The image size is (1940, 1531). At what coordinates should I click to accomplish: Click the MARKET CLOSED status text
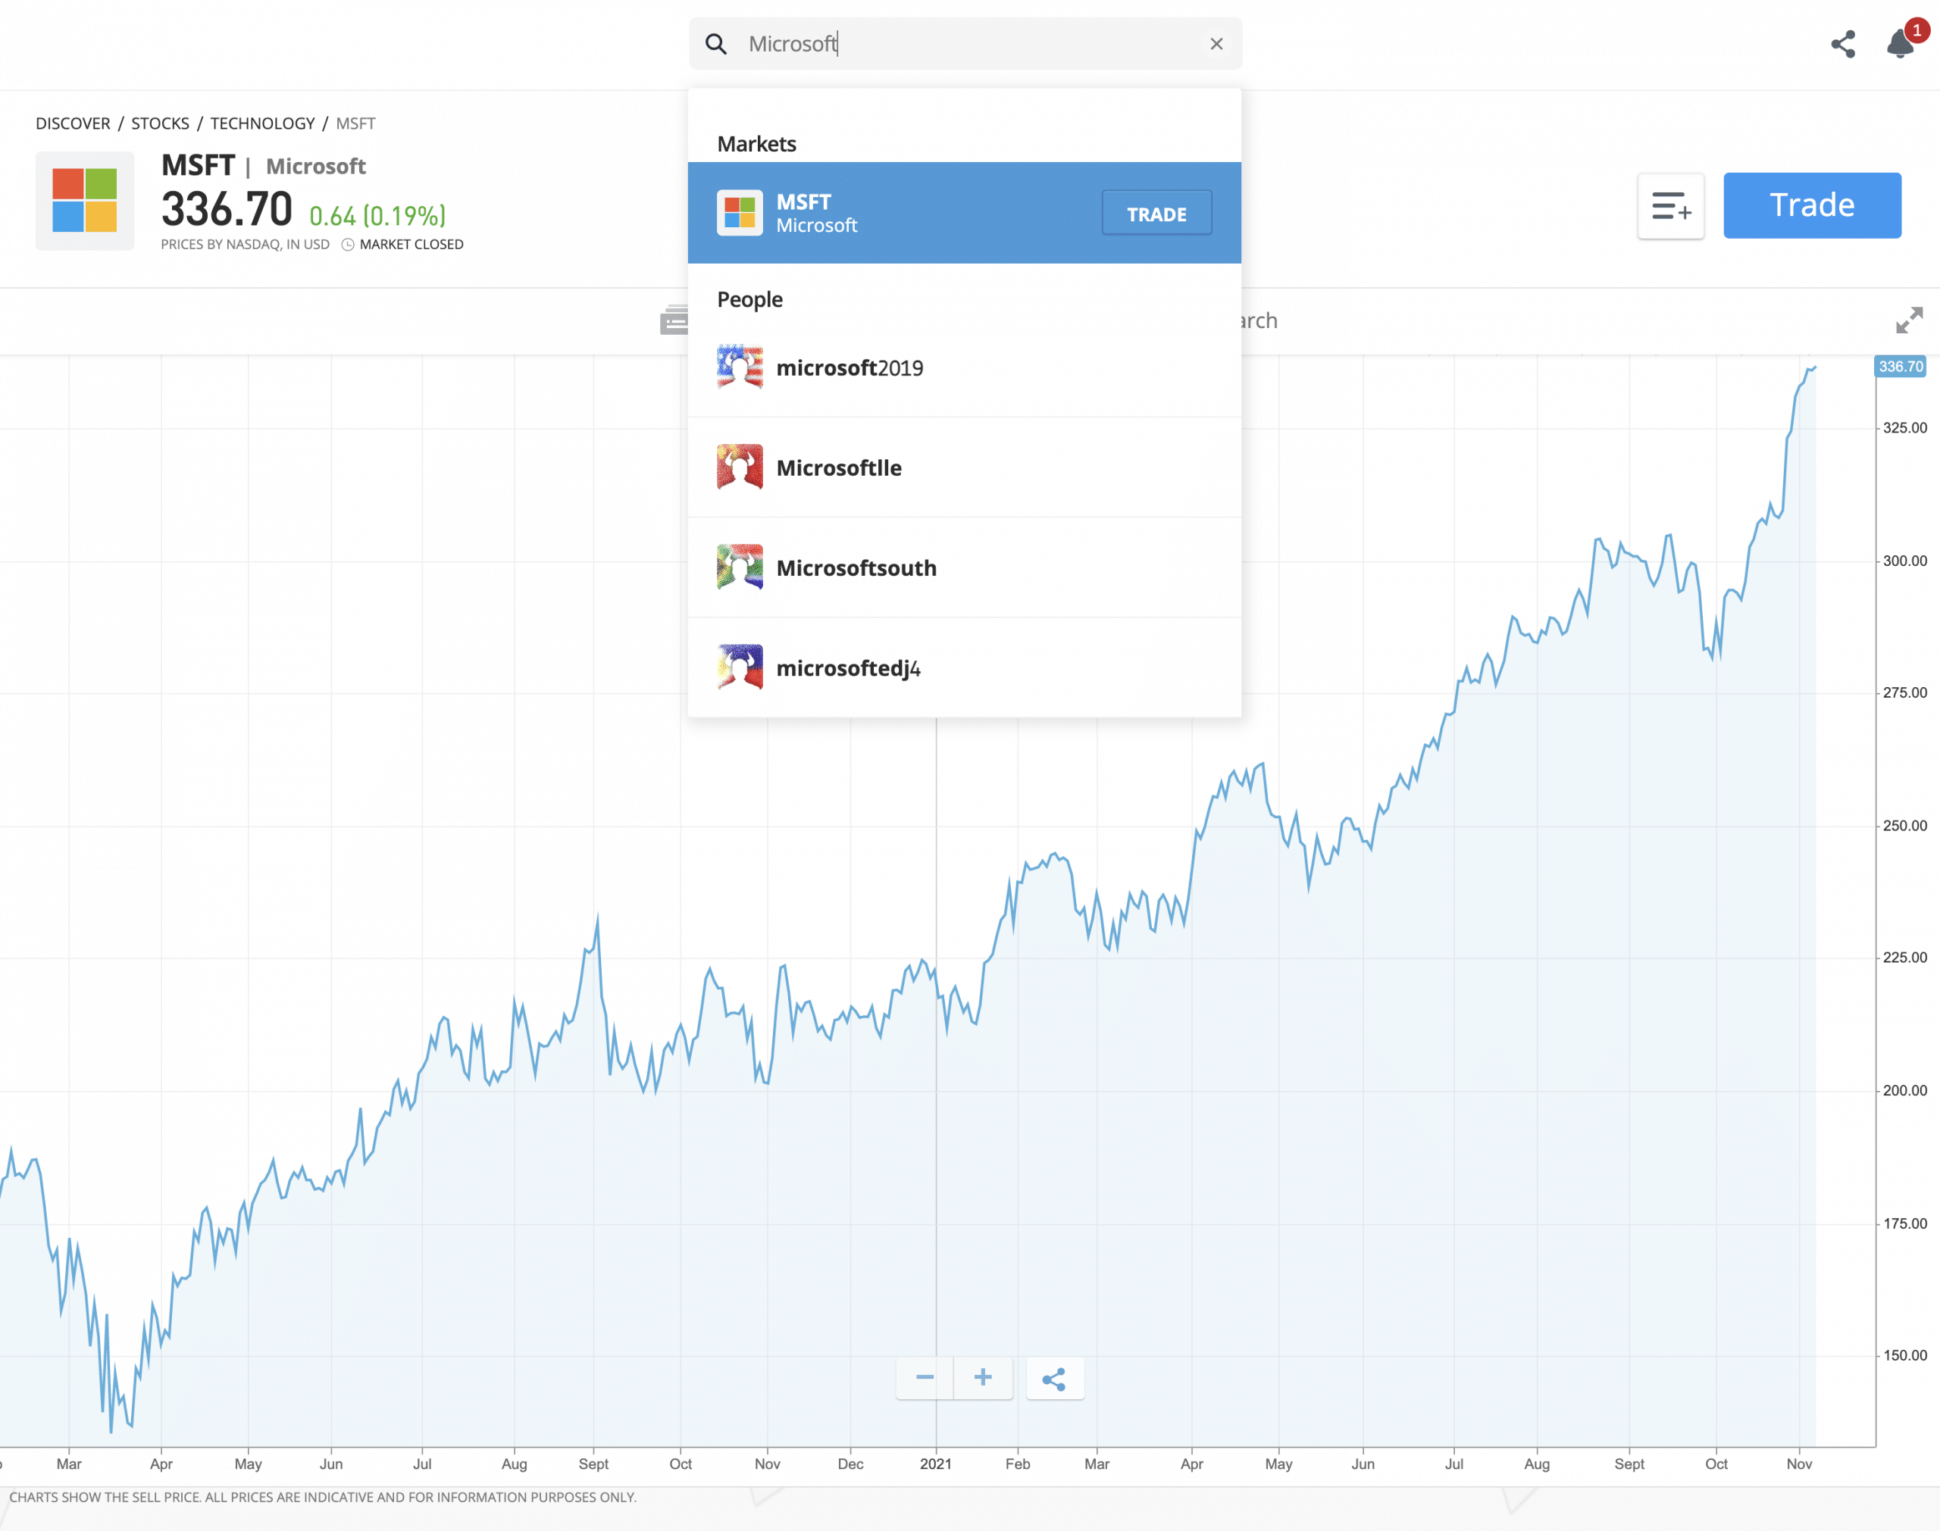coord(411,245)
